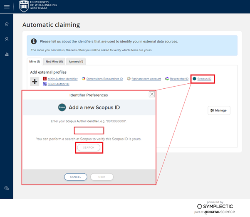Viewport: 250px width, 217px height.
Task: Click the 'Add a new Scopus ID' heading
Action: (94, 107)
